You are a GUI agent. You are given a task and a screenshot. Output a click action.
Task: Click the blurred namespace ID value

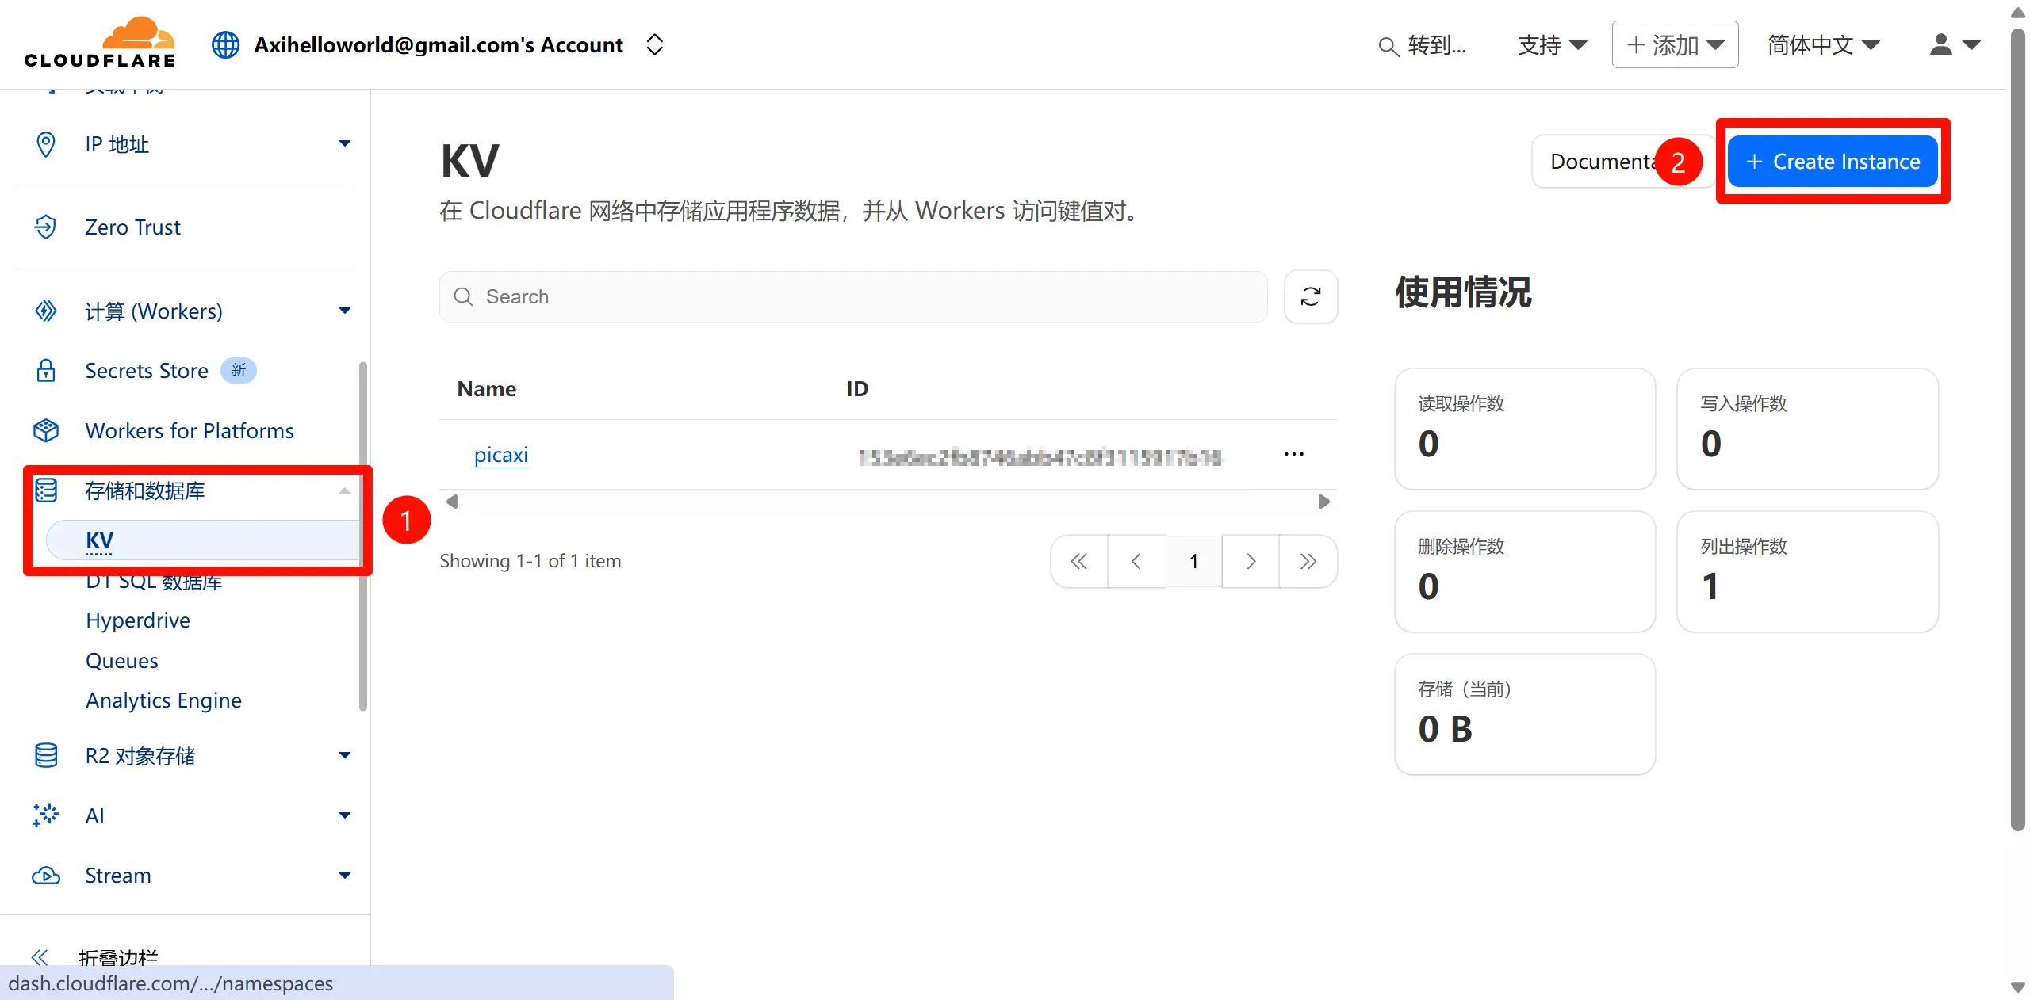point(1040,457)
